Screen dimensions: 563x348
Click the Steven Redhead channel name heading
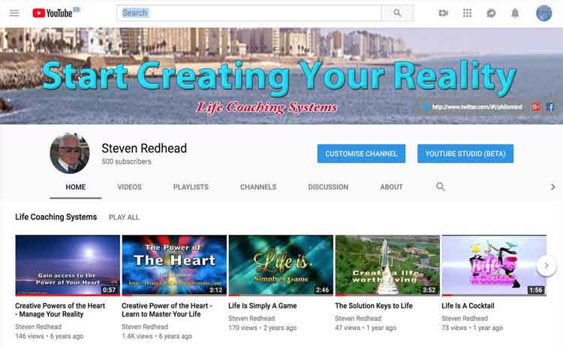[144, 148]
